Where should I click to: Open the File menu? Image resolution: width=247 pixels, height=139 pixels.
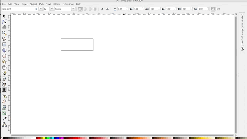pos(3,4)
